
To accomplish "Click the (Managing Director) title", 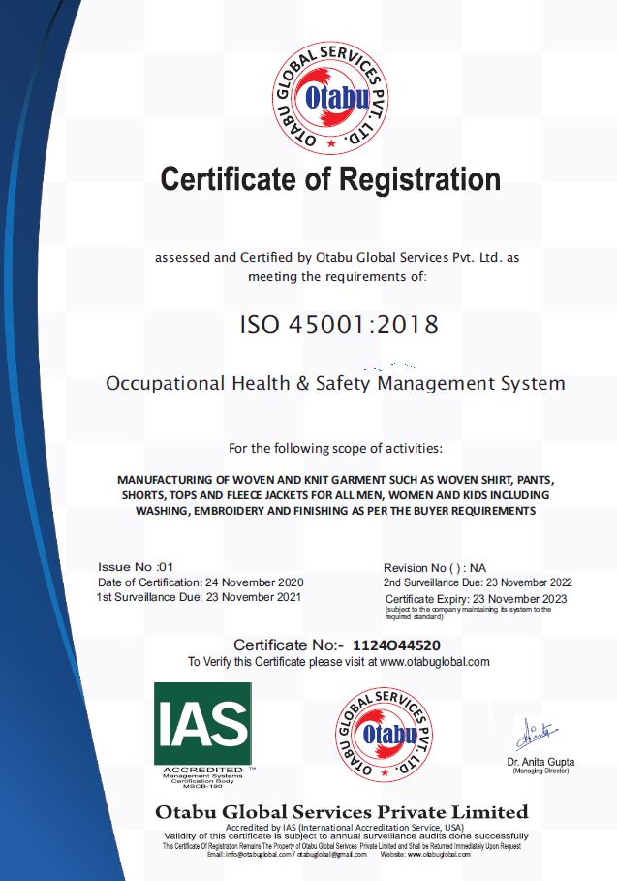I will point(540,771).
